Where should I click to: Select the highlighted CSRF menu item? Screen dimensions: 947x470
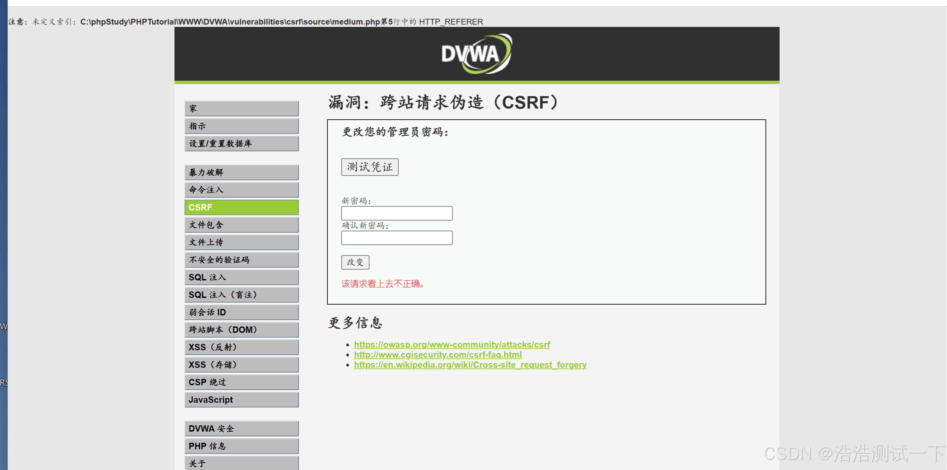[241, 207]
